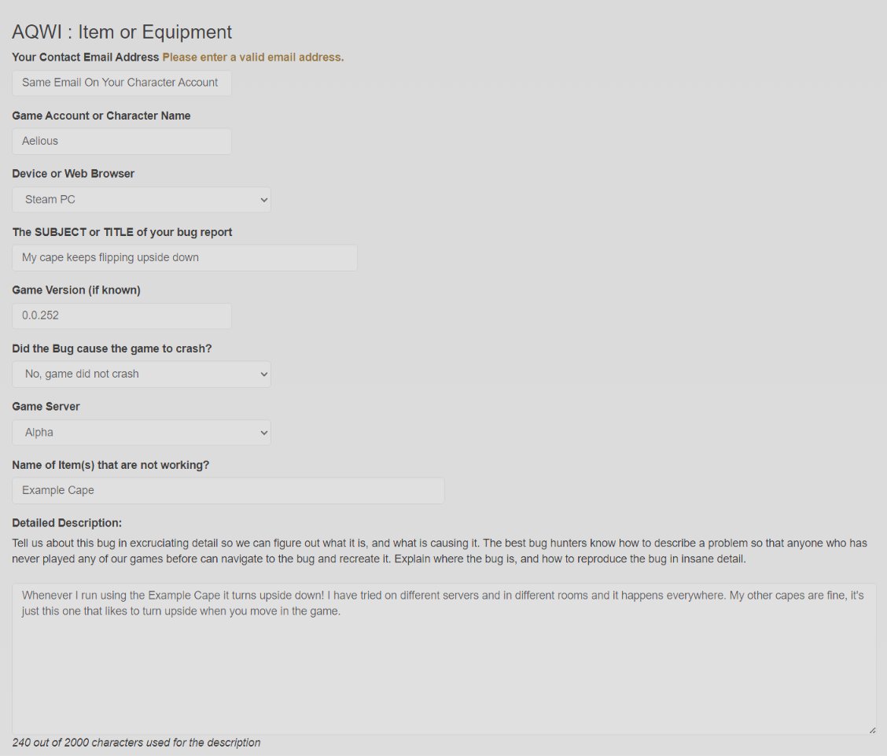
Task: Click the 'Detailed Description:' label
Action: click(67, 523)
